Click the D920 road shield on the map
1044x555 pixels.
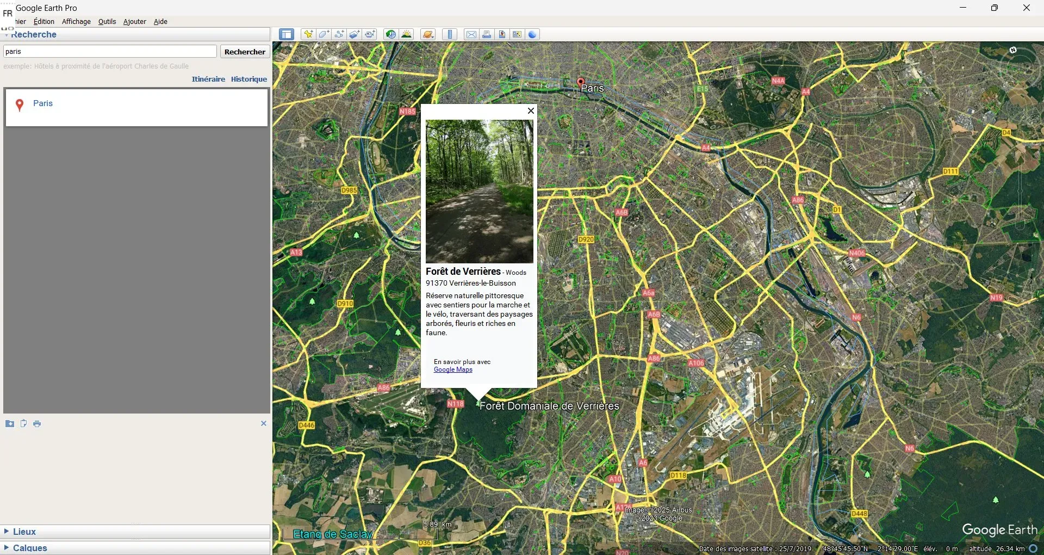pos(586,239)
